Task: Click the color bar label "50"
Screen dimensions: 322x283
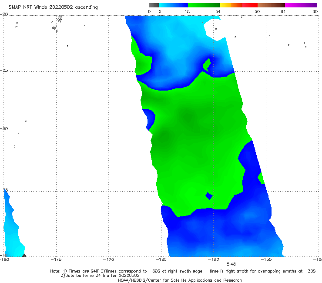Action: tap(257, 12)
